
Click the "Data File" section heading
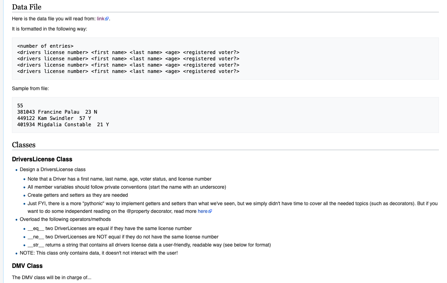[x=26, y=7]
